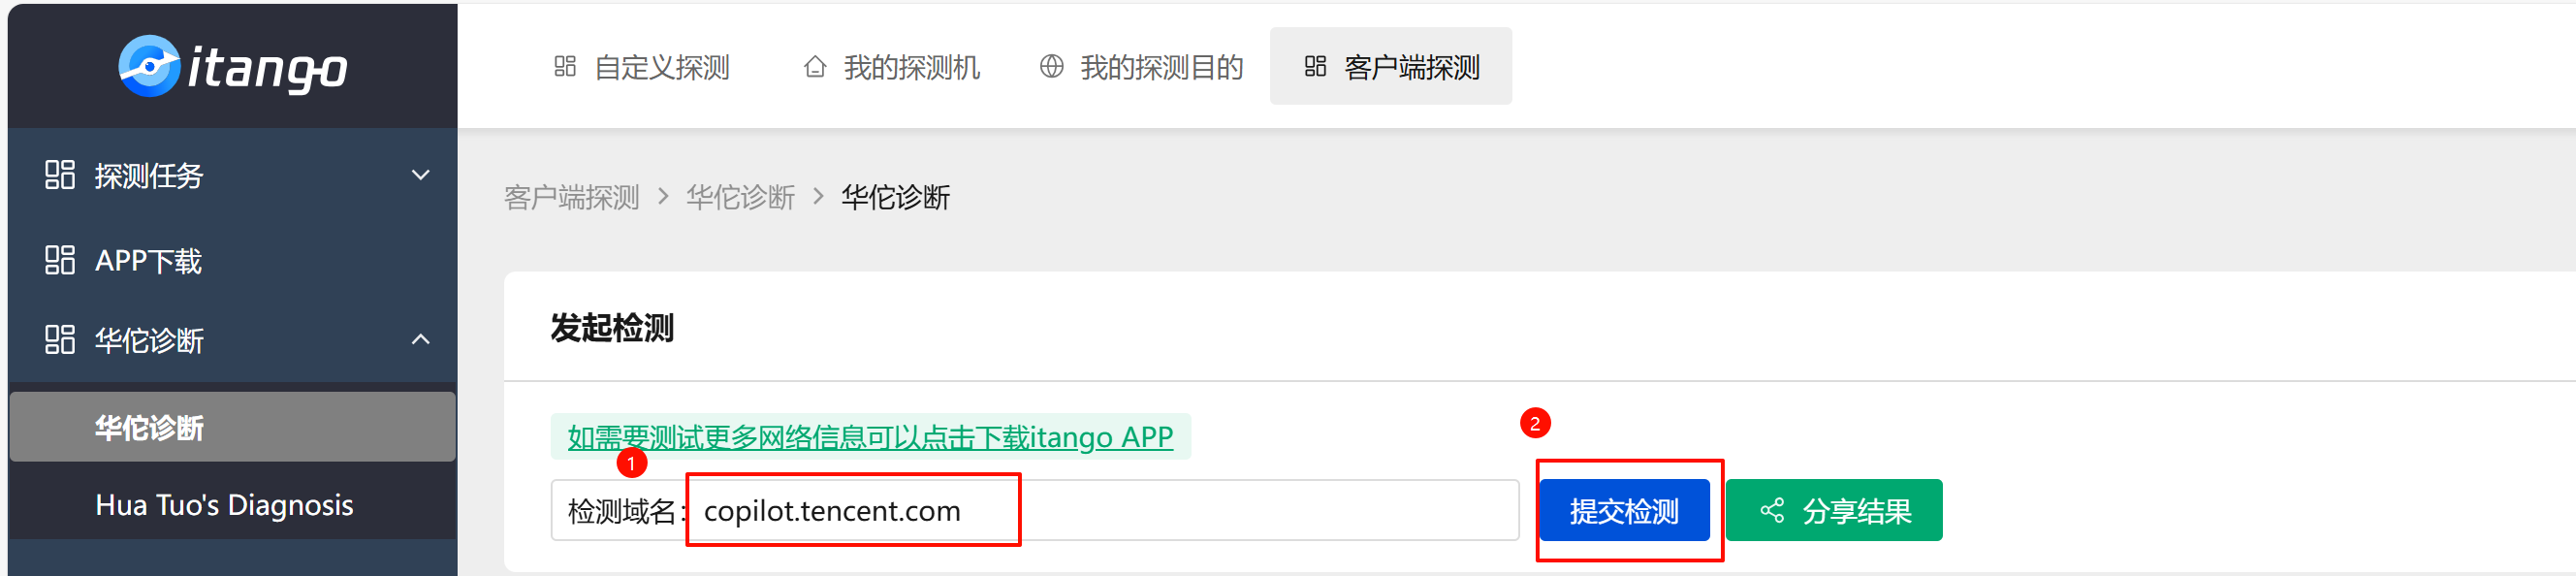Screen dimensions: 2576x576
Task: Click the grid icon beside 华佗诊断 sidebar
Action: pos(60,340)
